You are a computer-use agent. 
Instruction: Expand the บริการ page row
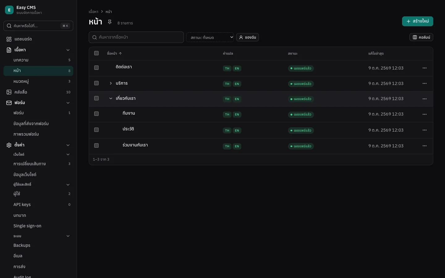(x=111, y=83)
